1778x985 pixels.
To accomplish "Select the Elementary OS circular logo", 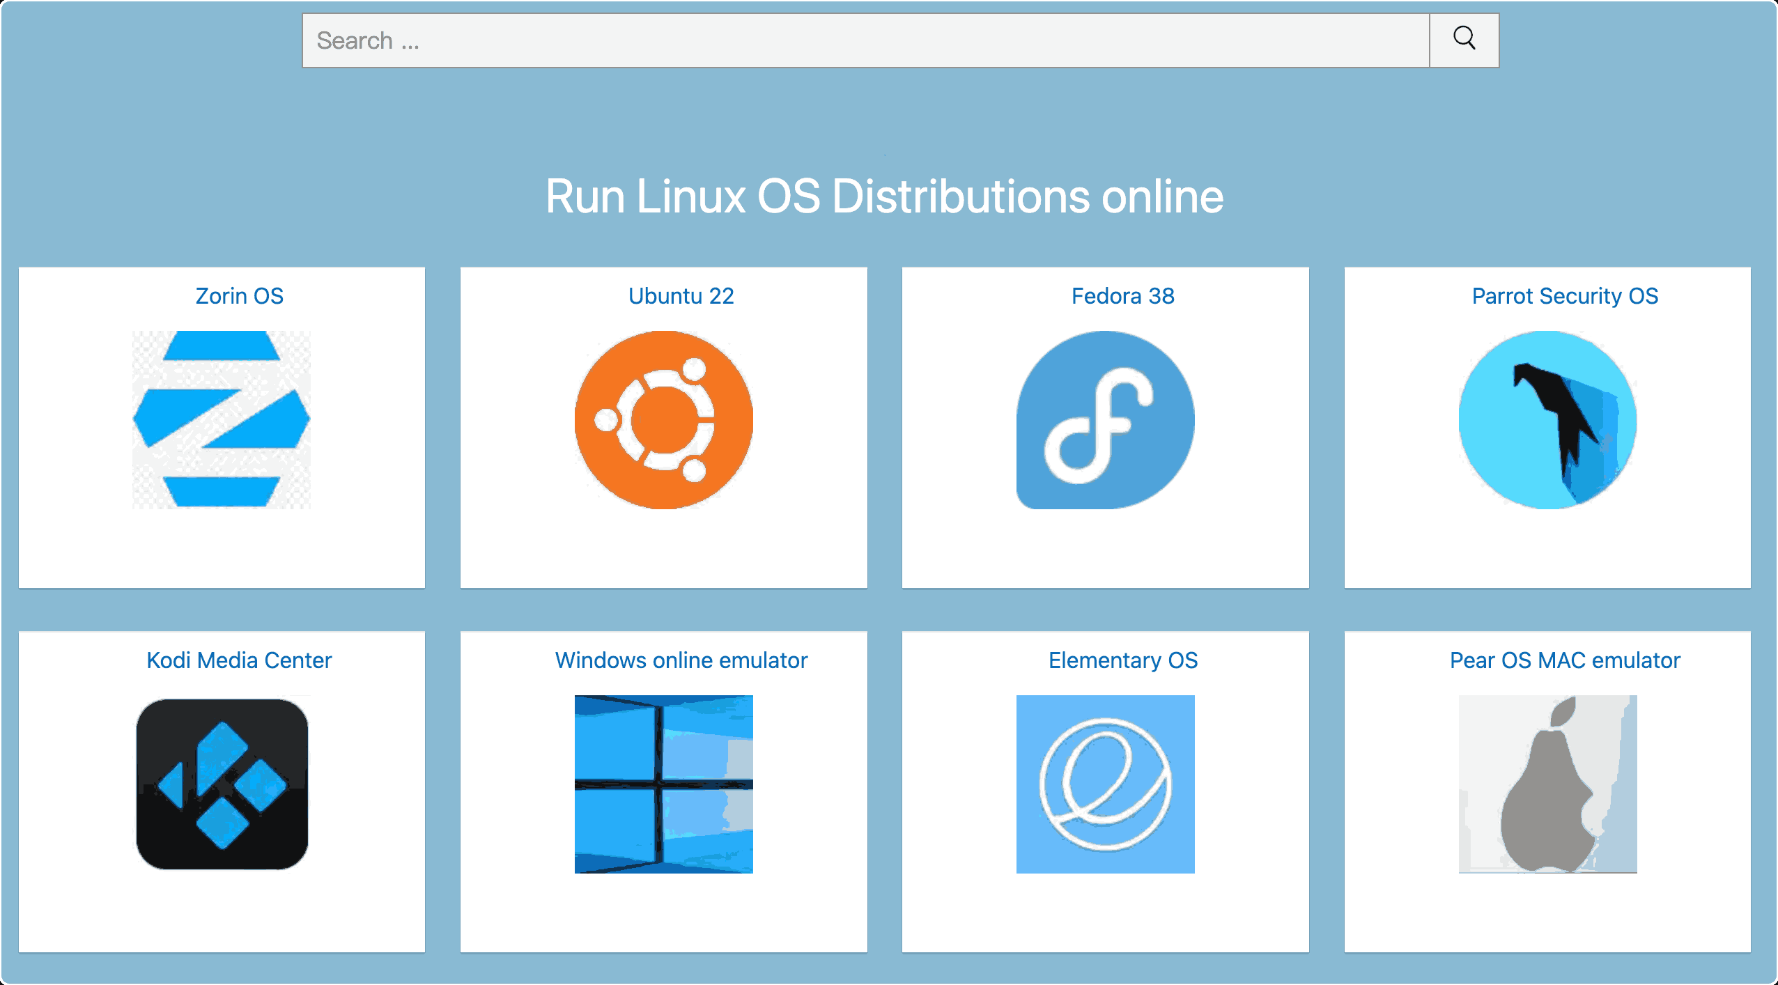I will [x=1105, y=784].
